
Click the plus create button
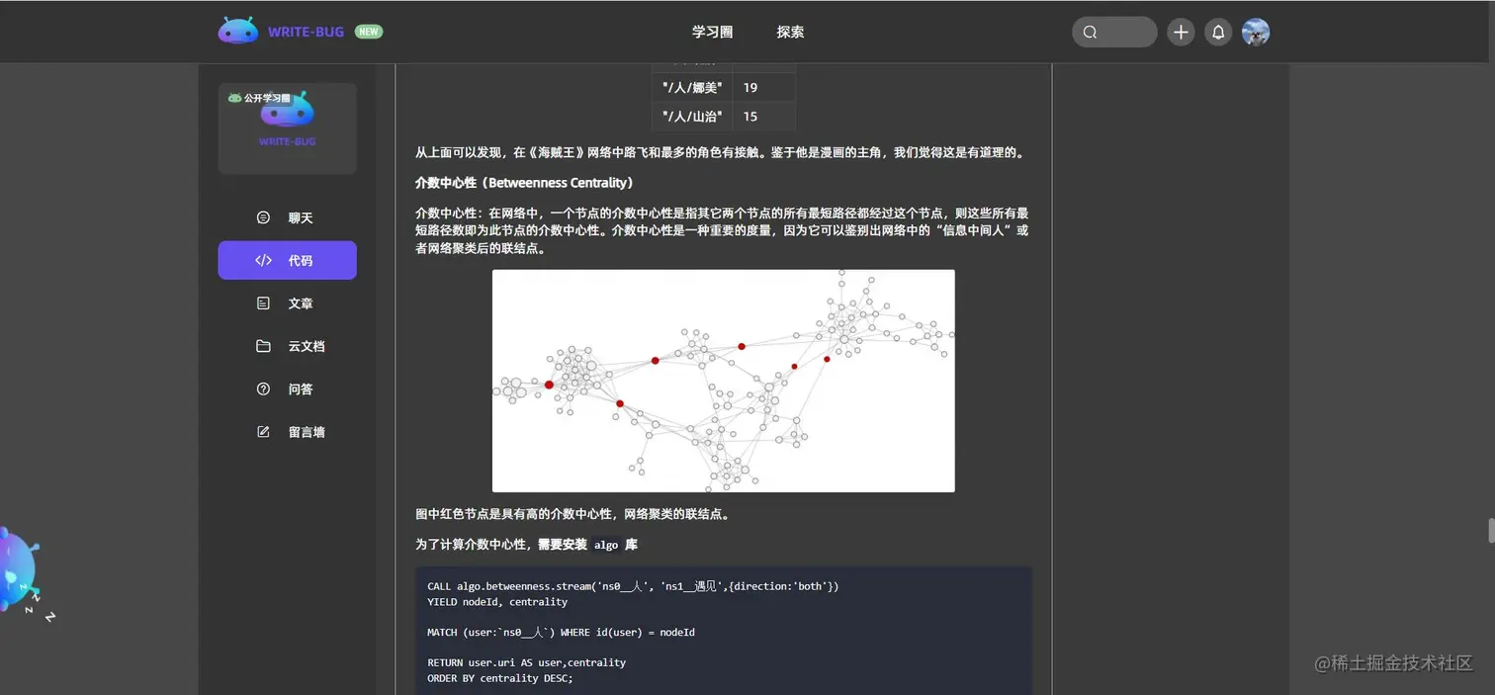[1181, 32]
